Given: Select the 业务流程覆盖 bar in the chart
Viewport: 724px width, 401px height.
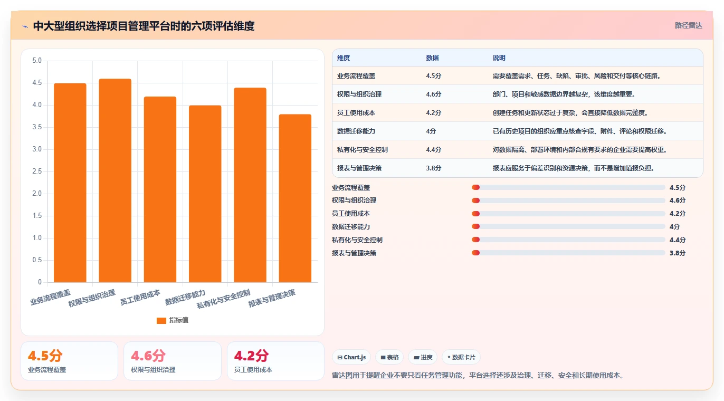Looking at the screenshot, I should pyautogui.click(x=70, y=183).
